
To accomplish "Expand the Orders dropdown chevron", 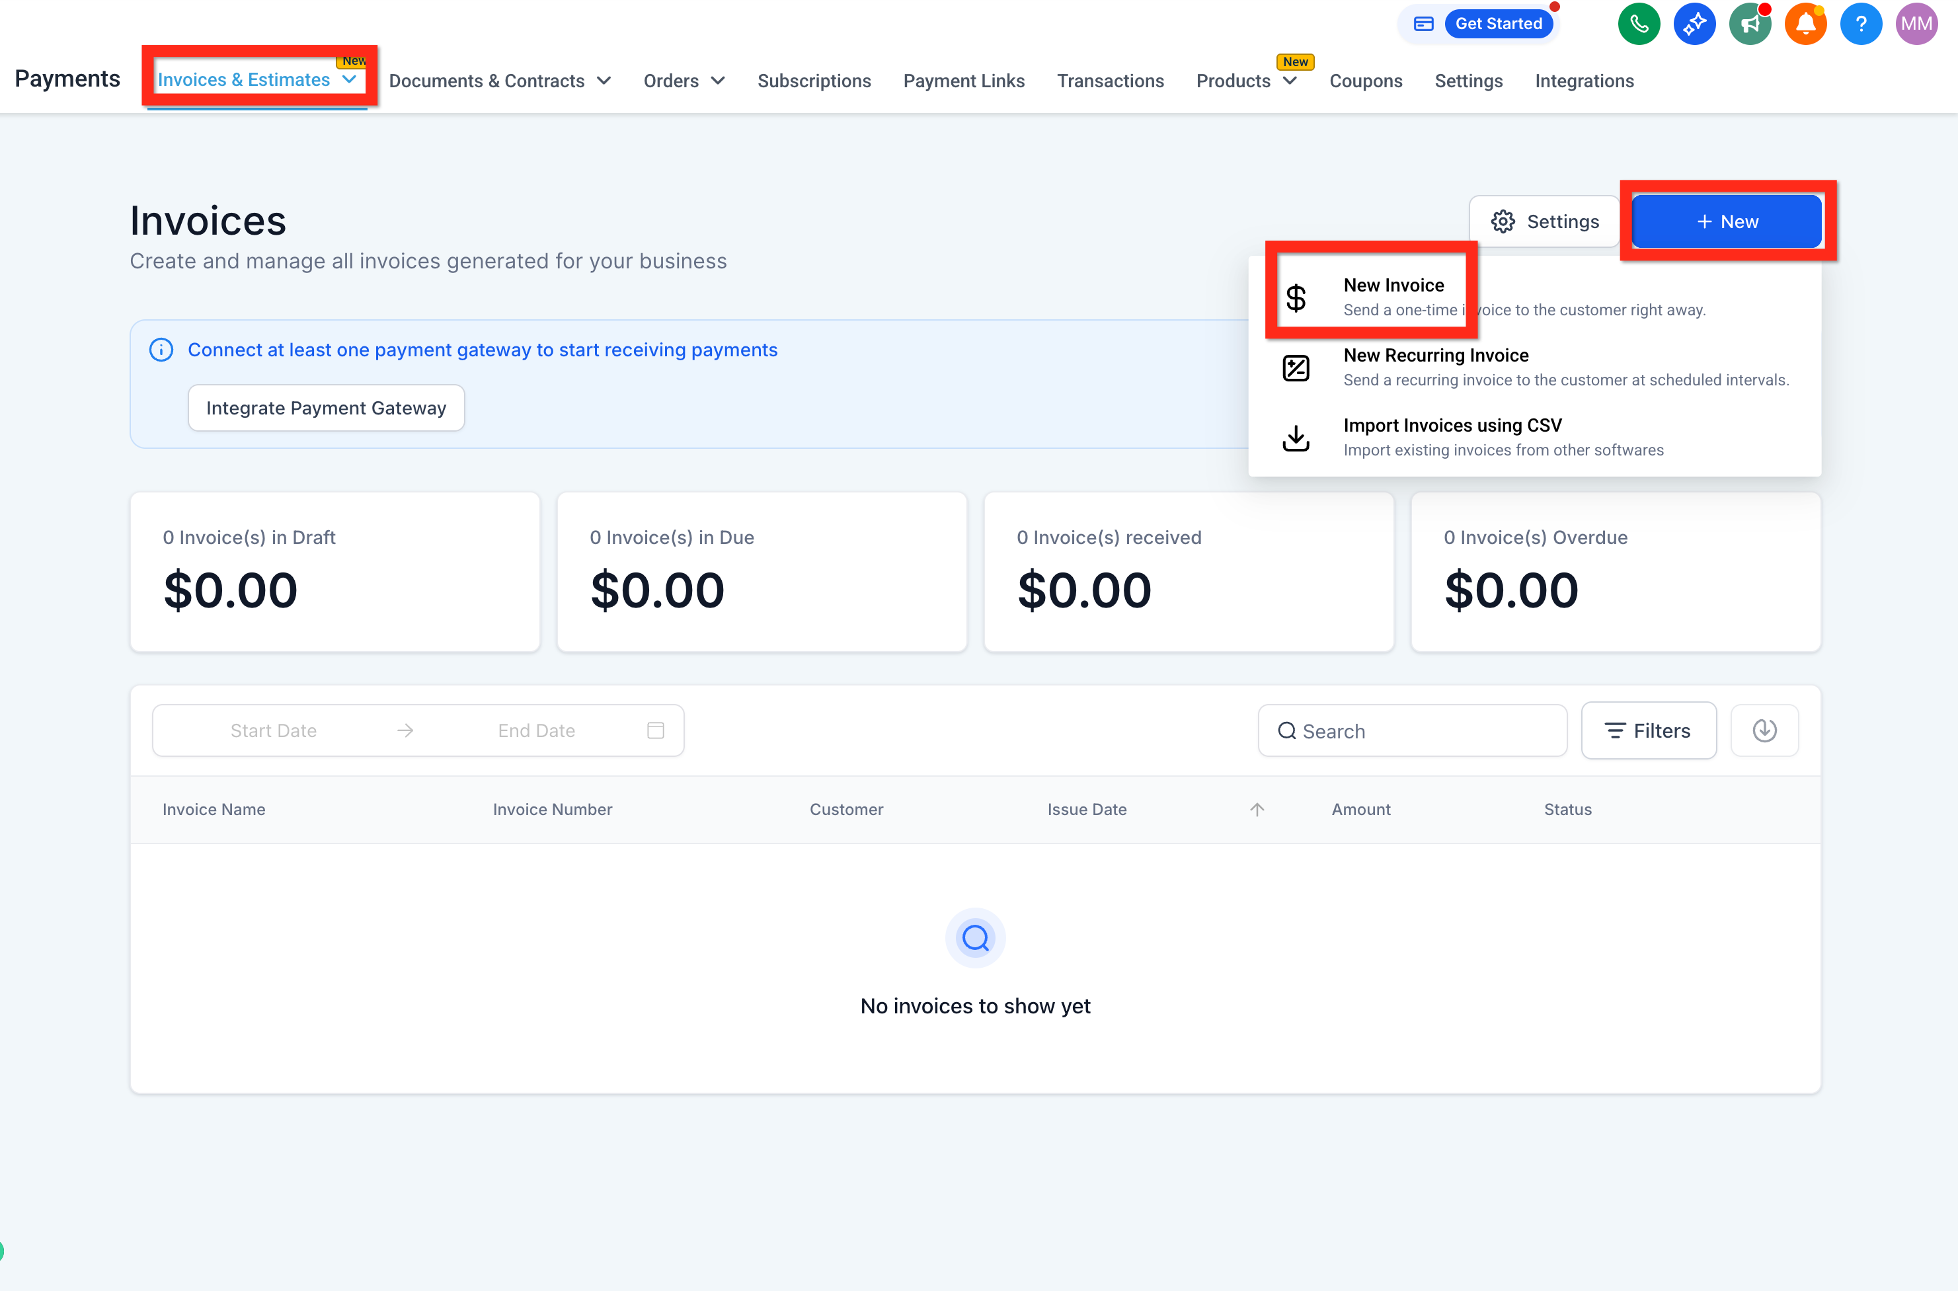I will [x=718, y=81].
